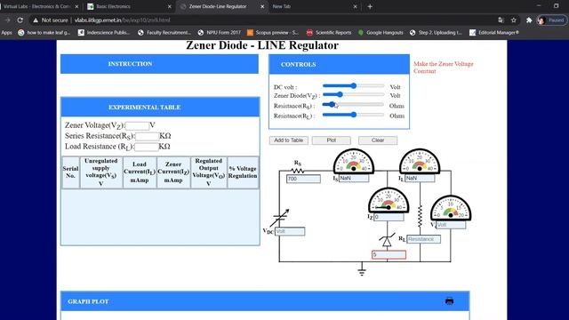Image resolution: width=569 pixels, height=320 pixels.
Task: Reload the page with the refresh icon
Action: (x=20, y=20)
